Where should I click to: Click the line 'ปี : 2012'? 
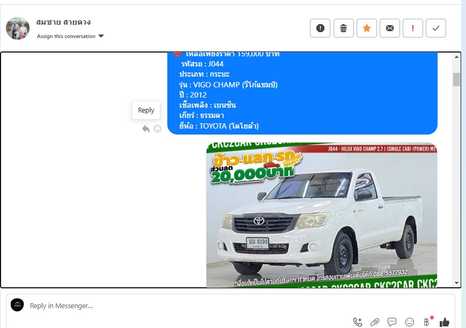pyautogui.click(x=193, y=95)
